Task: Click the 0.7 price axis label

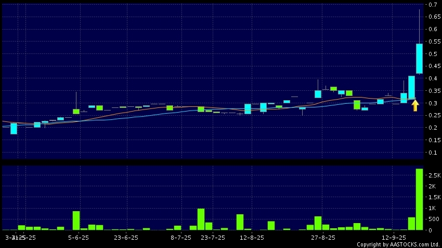Action: click(x=433, y=5)
